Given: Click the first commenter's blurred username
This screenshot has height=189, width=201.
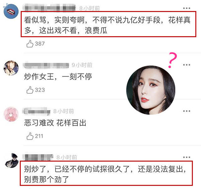Looking at the screenshot, I should 49,7.
